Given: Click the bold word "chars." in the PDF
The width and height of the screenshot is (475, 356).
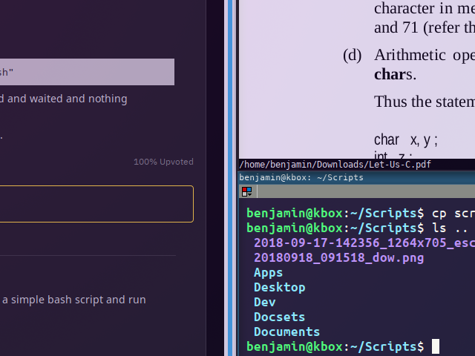Looking at the screenshot, I should click(x=395, y=74).
